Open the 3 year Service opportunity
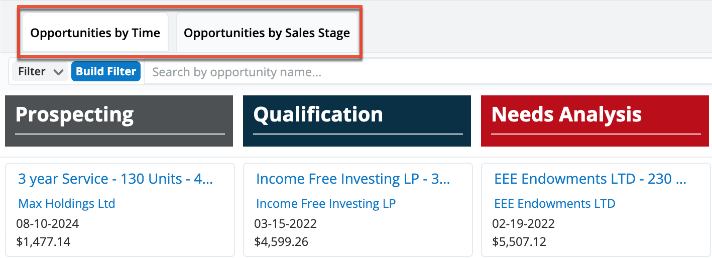The image size is (712, 258). [115, 179]
